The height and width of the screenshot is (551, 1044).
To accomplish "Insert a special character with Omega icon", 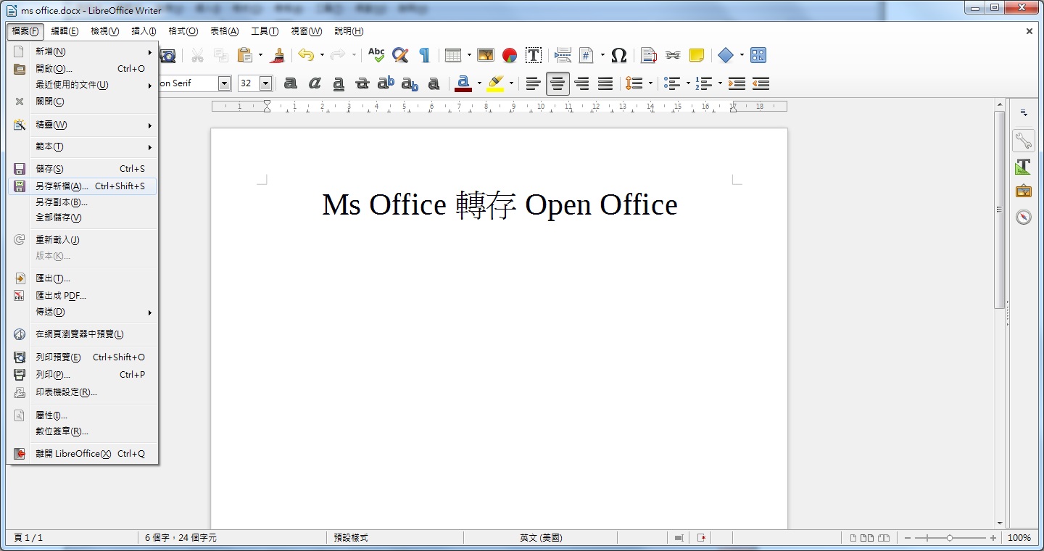I will [x=618, y=55].
